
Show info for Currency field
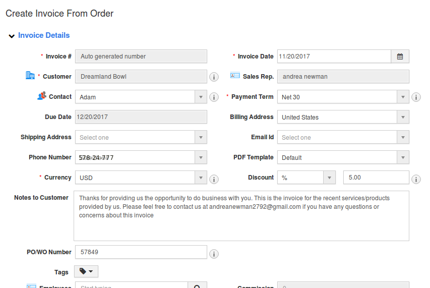point(214,179)
